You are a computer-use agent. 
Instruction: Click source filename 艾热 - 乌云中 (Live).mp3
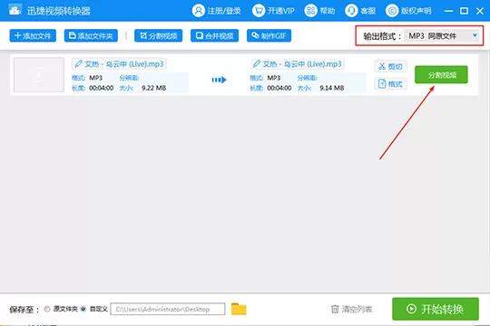[x=124, y=64]
